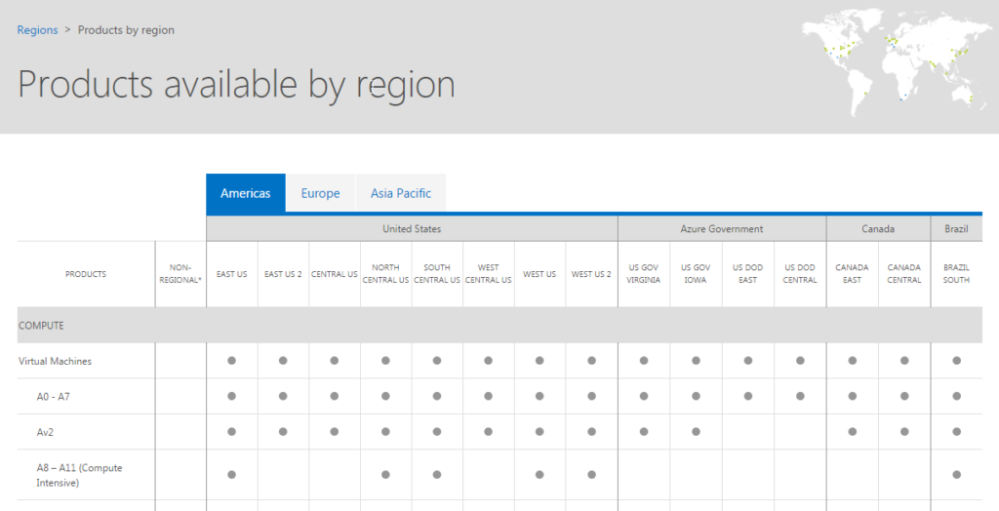Click the CANADA CENTRAL column header
The image size is (999, 511).
point(904,274)
